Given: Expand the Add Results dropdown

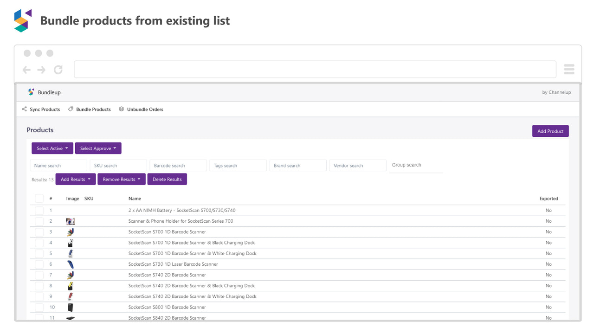Looking at the screenshot, I should 75,179.
